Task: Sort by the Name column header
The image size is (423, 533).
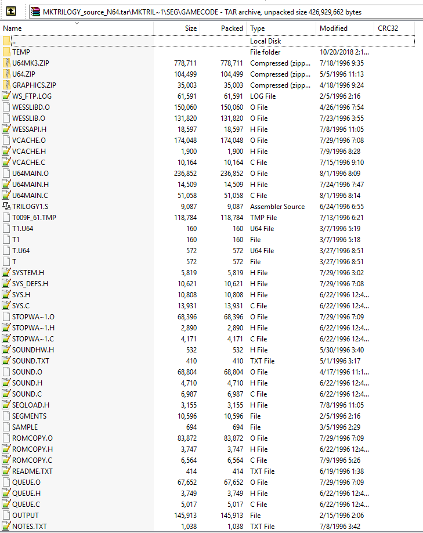Action: pyautogui.click(x=12, y=28)
